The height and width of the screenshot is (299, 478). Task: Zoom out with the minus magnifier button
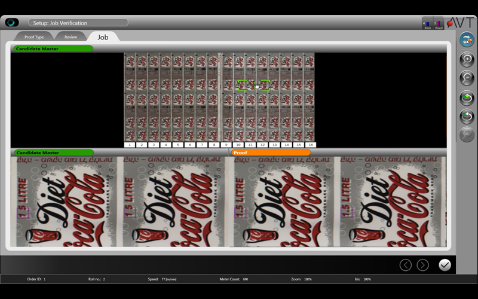tap(467, 78)
